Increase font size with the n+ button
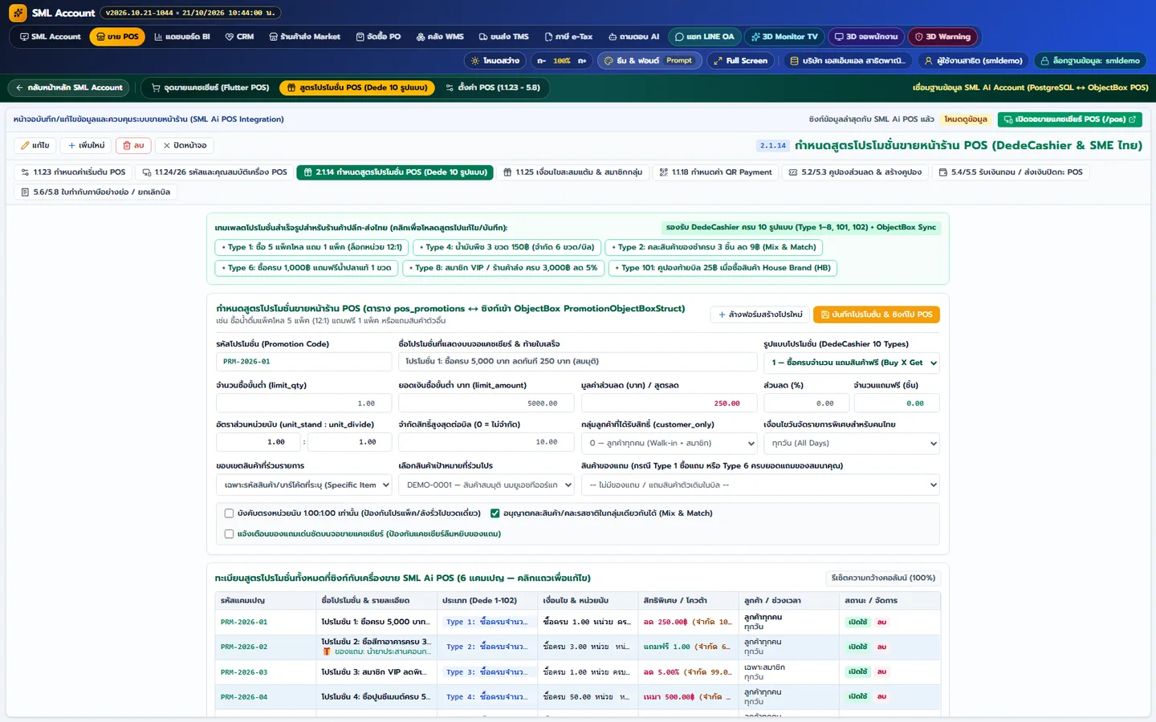Screen dimensions: 1156x722 click(x=582, y=61)
